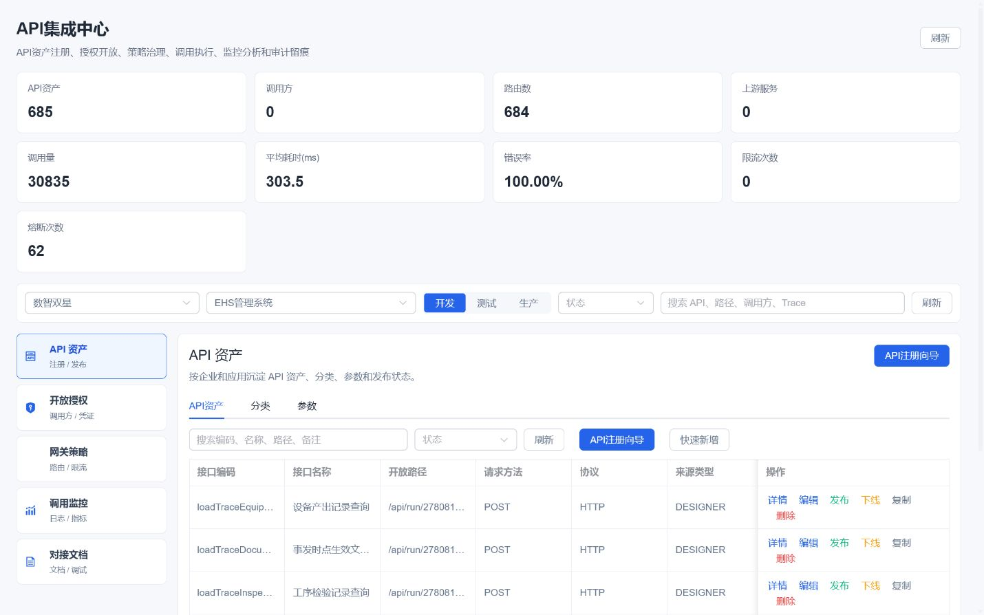Image resolution: width=984 pixels, height=615 pixels.
Task: Click the 调用量 30835 stat card
Action: tap(131, 172)
